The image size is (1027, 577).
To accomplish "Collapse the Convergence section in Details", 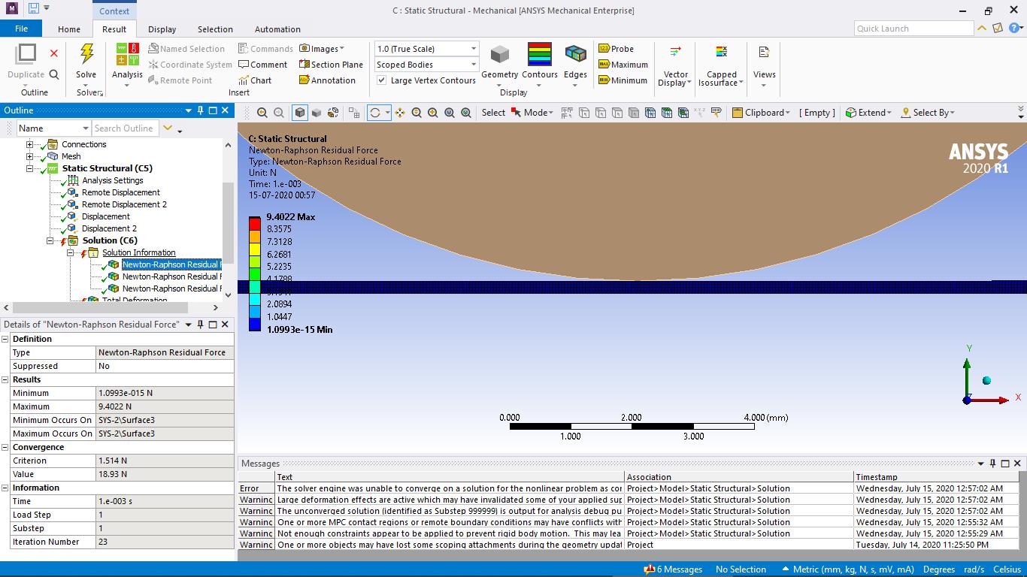I will [5, 447].
